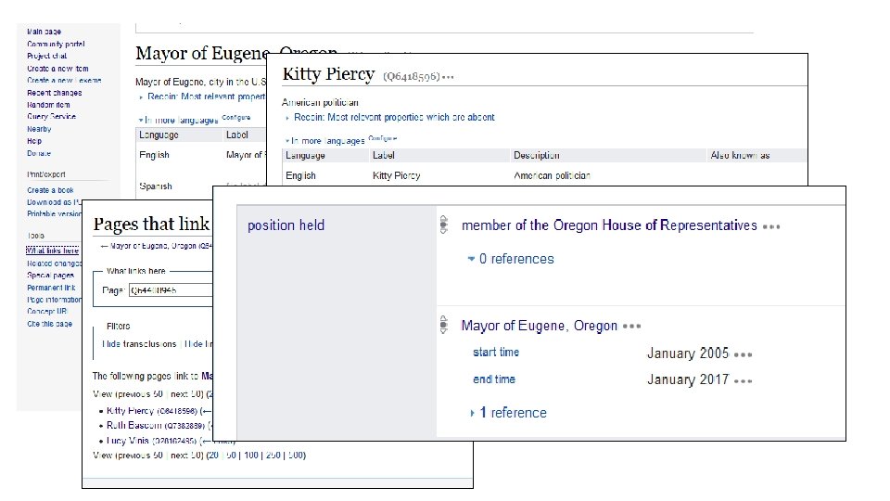Open Kitty Piercy in pages list
The width and height of the screenshot is (890, 501).
pyautogui.click(x=129, y=410)
